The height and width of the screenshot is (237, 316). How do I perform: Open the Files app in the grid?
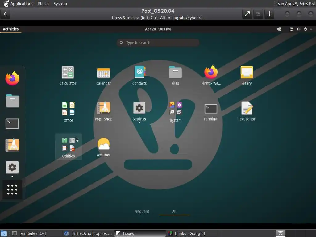pyautogui.click(x=175, y=76)
